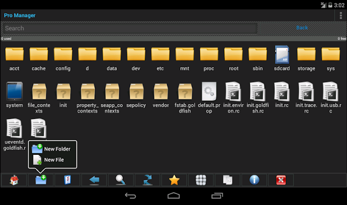Go to the home directory icon
347x205 pixels.
(14, 180)
